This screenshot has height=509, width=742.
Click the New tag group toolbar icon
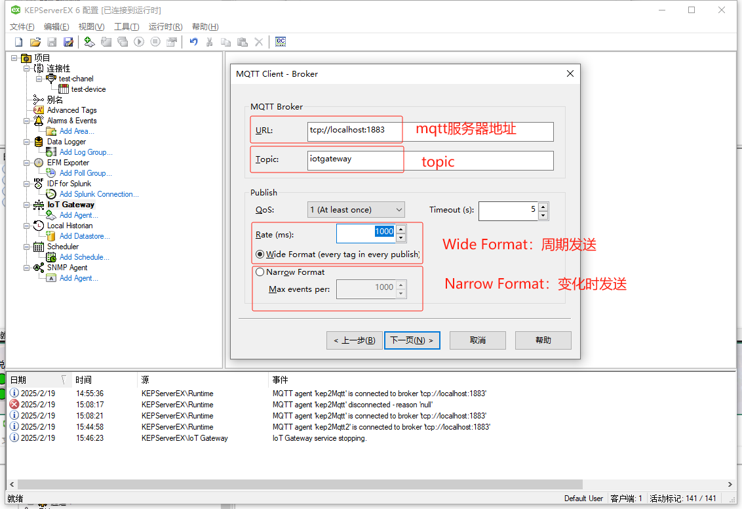point(123,42)
